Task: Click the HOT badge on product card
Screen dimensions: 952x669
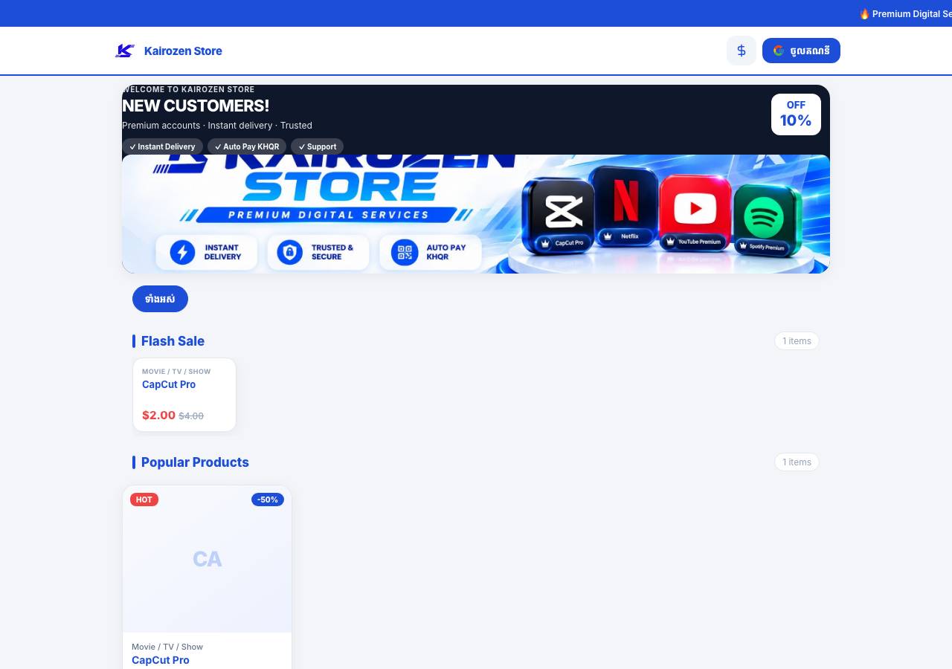Action: [x=144, y=500]
